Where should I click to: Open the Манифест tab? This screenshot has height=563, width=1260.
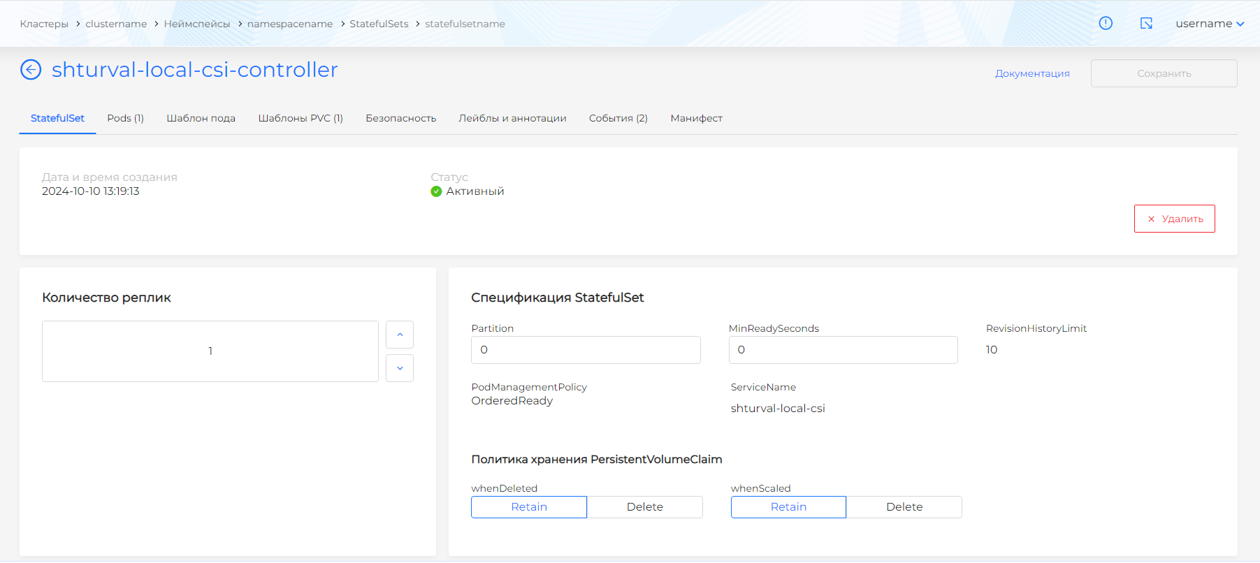point(696,118)
